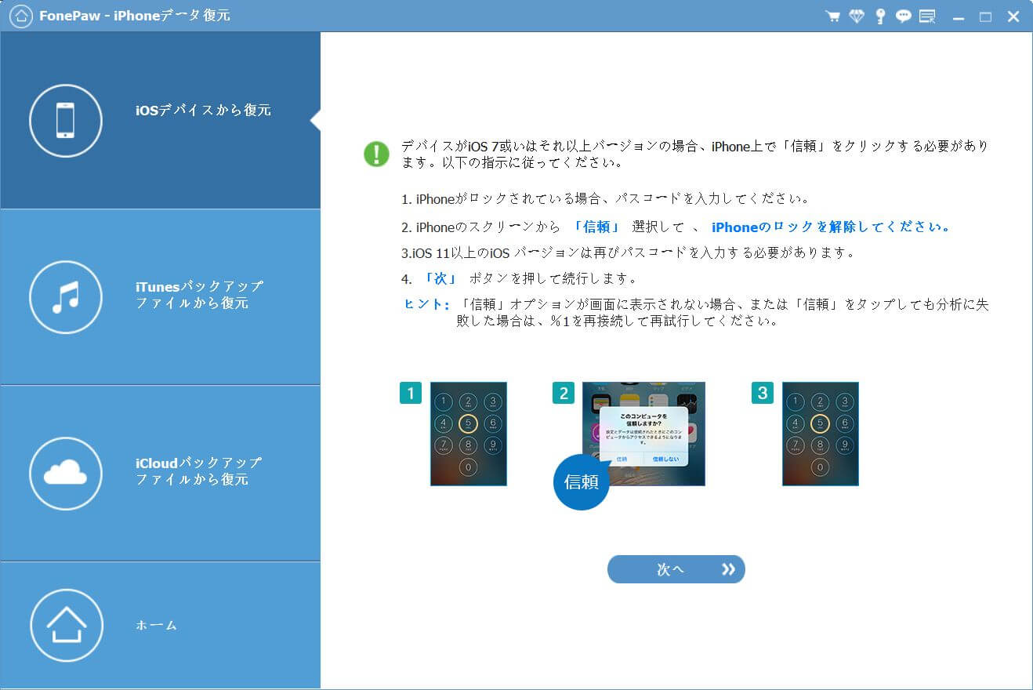This screenshot has width=1033, height=690.
Task: Click the blue 「信頼」 text in step 2
Action: click(596, 227)
